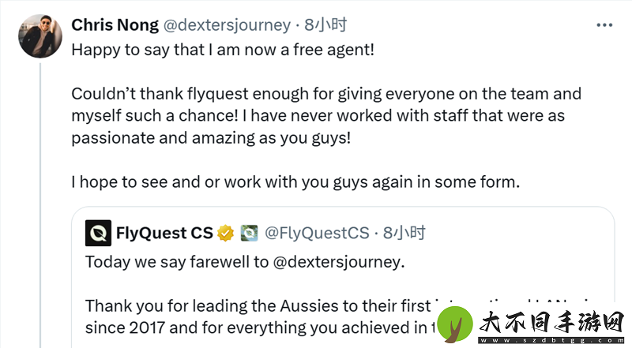Screen dimensions: 632x348
Task: Click the FlyQuest CS black leaf logo
Action: click(98, 233)
